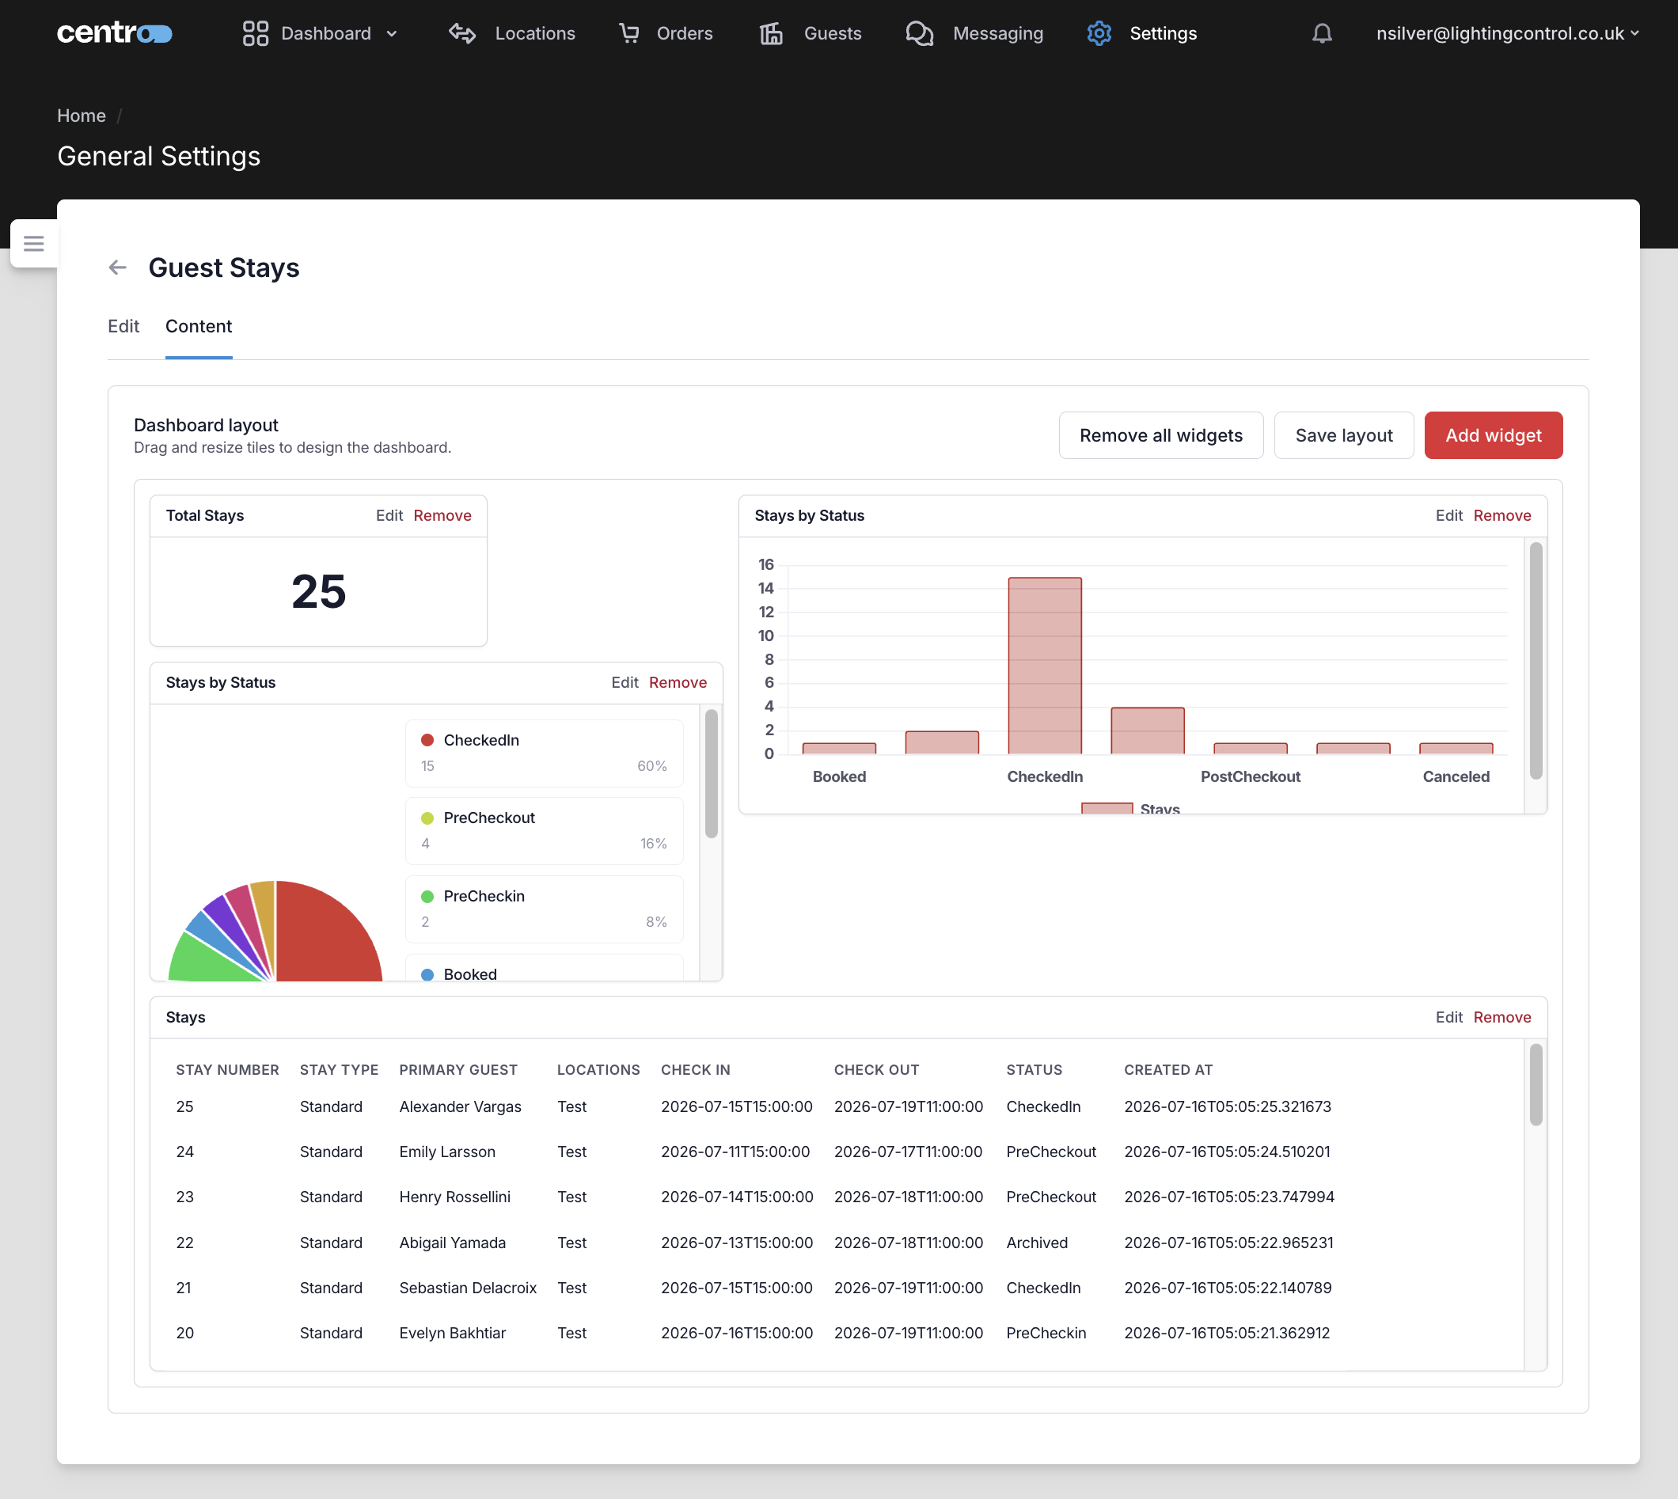Click the PRIMARY GUEST column header
The width and height of the screenshot is (1678, 1499).
(458, 1070)
